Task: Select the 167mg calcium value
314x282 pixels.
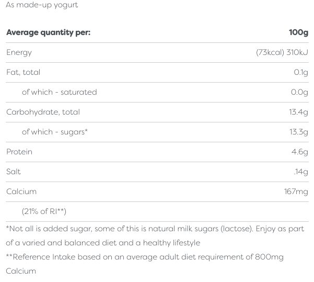Action: (296, 191)
